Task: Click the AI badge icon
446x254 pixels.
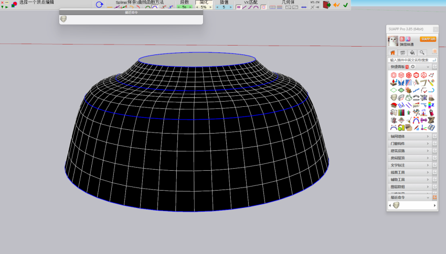Action: pos(408,39)
